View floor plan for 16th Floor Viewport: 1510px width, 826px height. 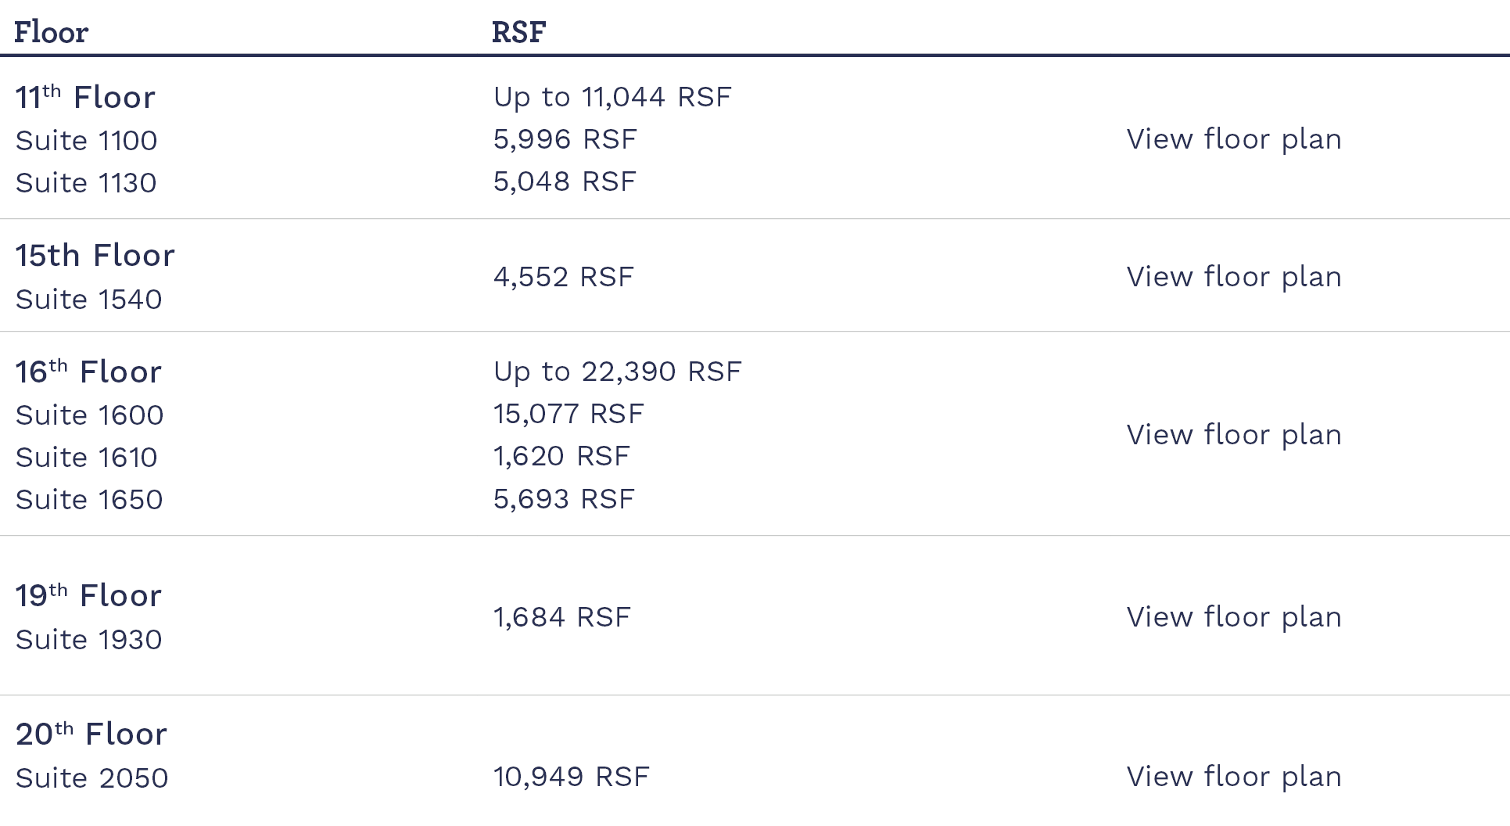(1233, 435)
